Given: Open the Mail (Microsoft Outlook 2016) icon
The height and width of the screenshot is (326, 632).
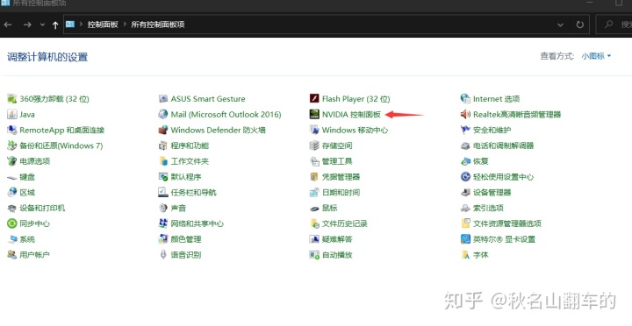Looking at the screenshot, I should pyautogui.click(x=163, y=114).
